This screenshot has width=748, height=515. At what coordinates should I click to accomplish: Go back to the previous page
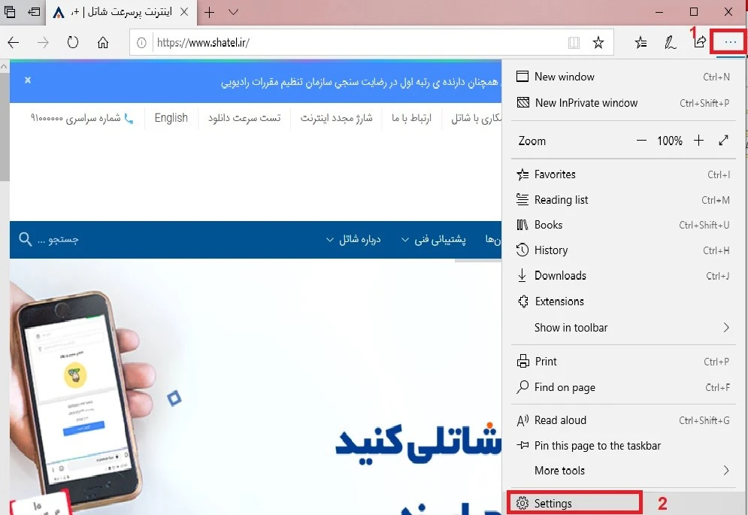point(14,43)
